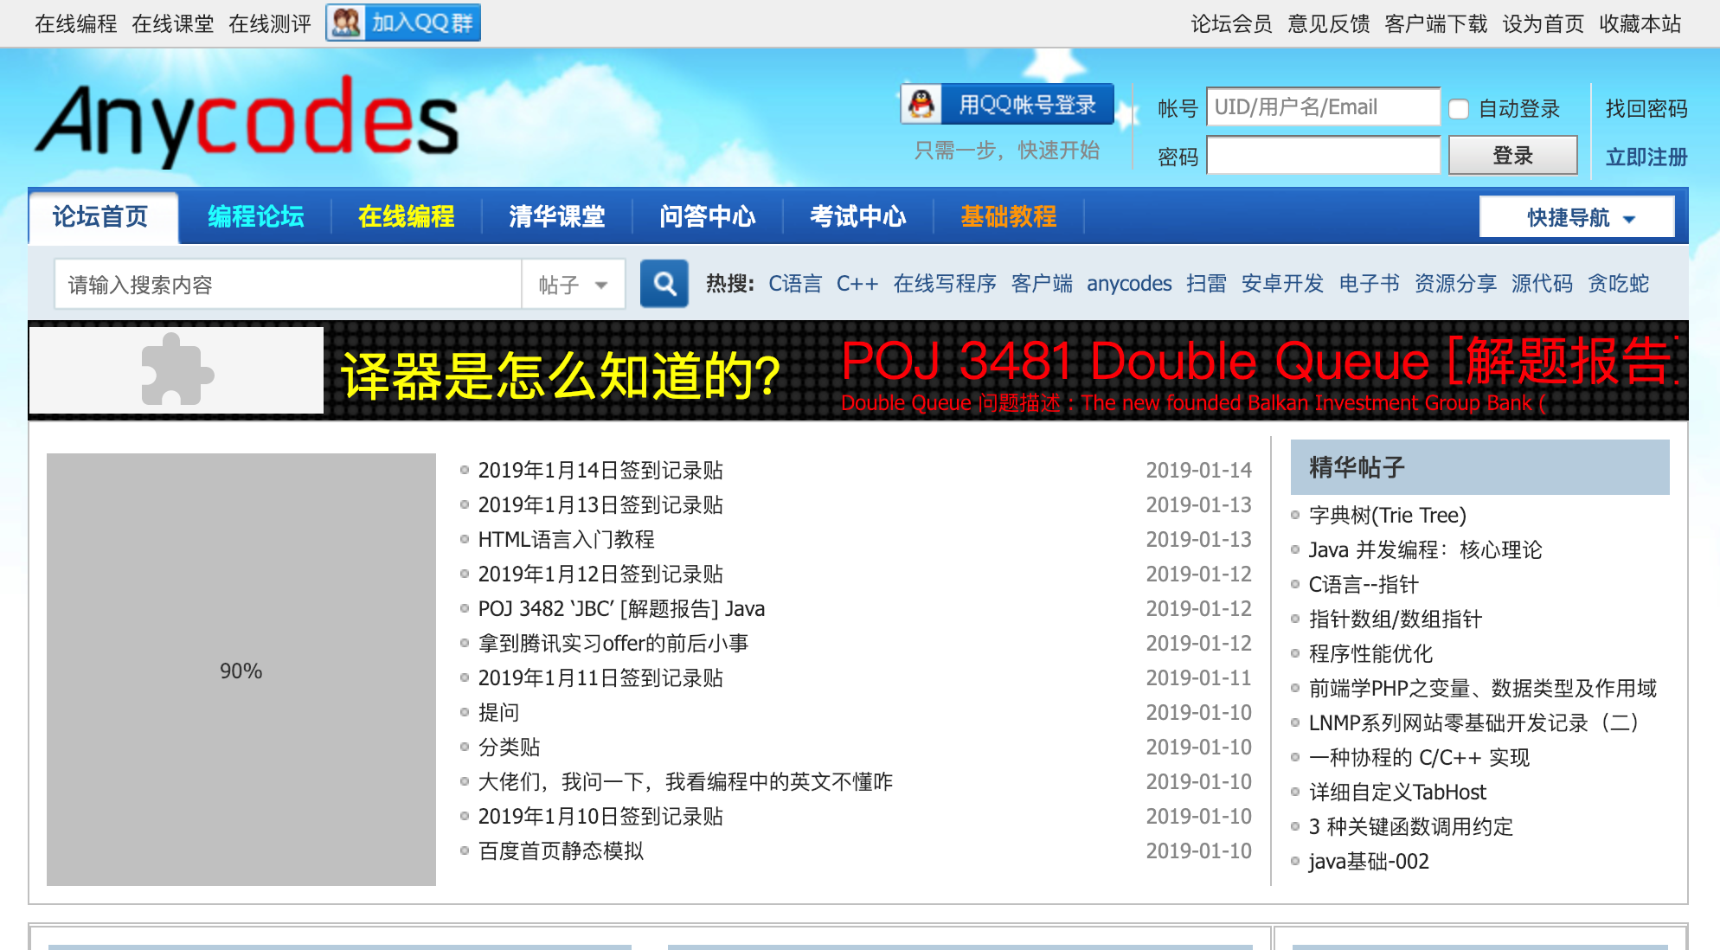This screenshot has height=950, width=1720.
Task: Click the Anycodes logo
Action: (247, 121)
